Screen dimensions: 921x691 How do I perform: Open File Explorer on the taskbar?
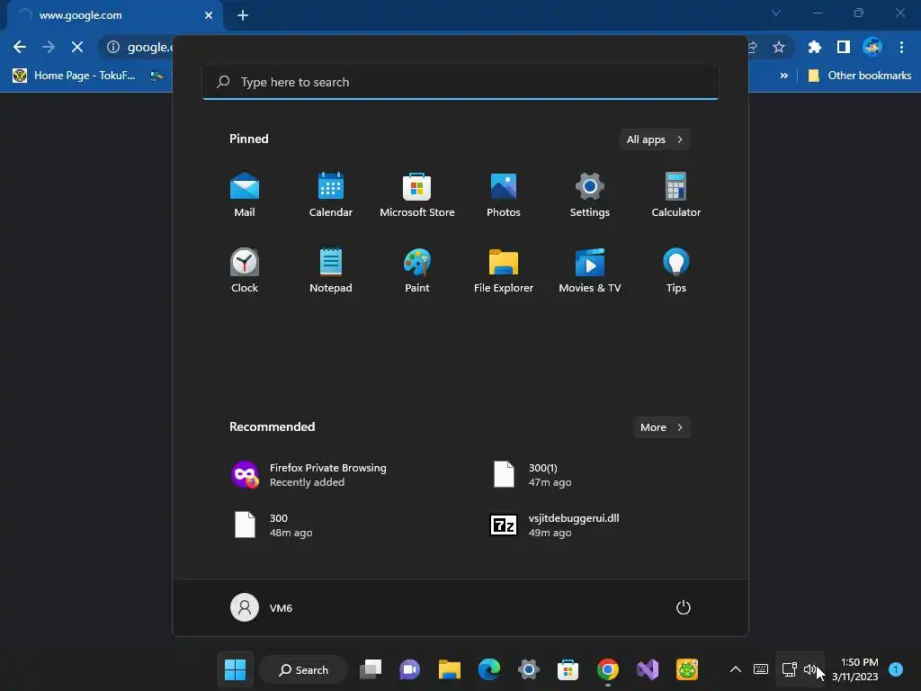[x=450, y=669]
